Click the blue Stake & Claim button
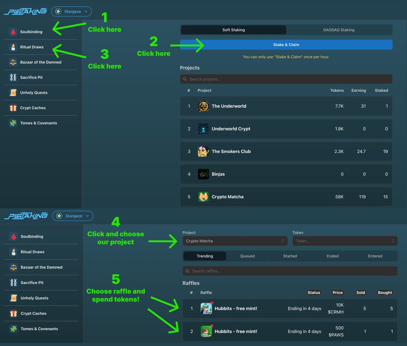Viewport: 407px width, 346px height. [x=286, y=45]
